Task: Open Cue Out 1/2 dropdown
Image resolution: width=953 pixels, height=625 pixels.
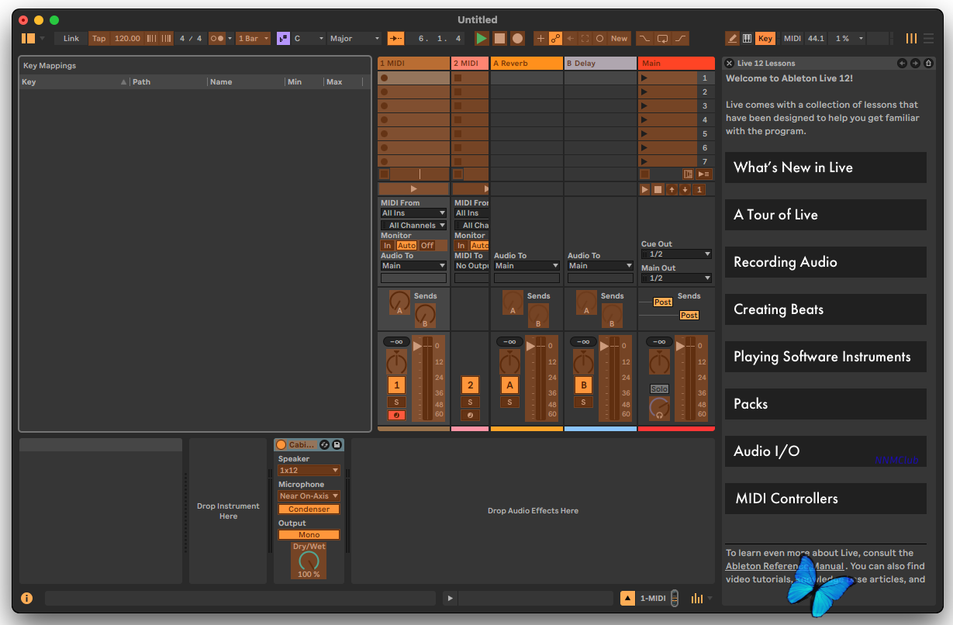Action: [676, 254]
